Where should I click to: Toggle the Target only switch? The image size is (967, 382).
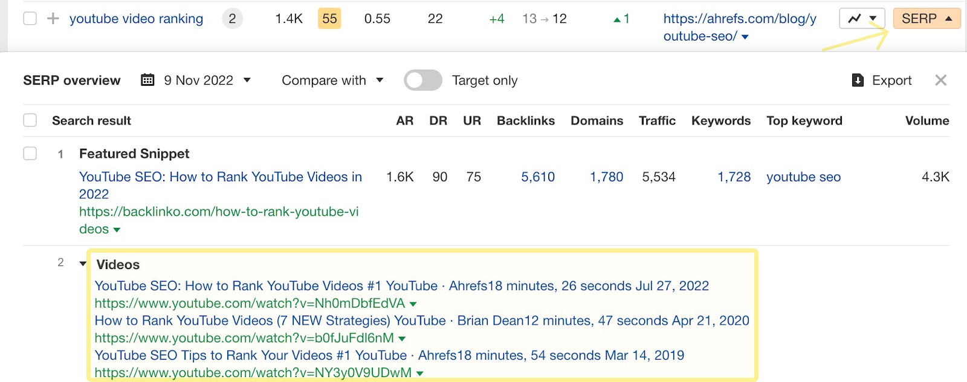[x=423, y=80]
